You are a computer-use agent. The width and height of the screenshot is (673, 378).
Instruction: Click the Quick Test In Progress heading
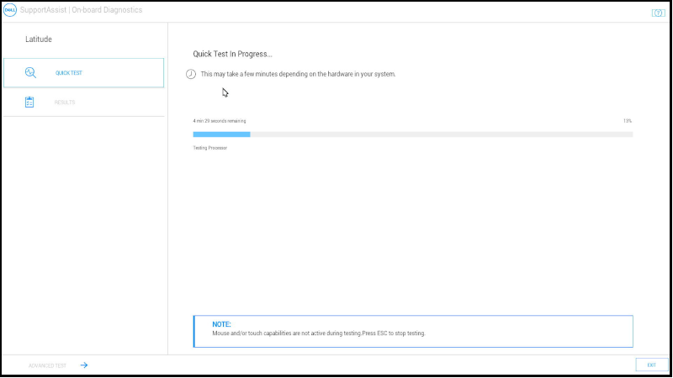click(233, 55)
